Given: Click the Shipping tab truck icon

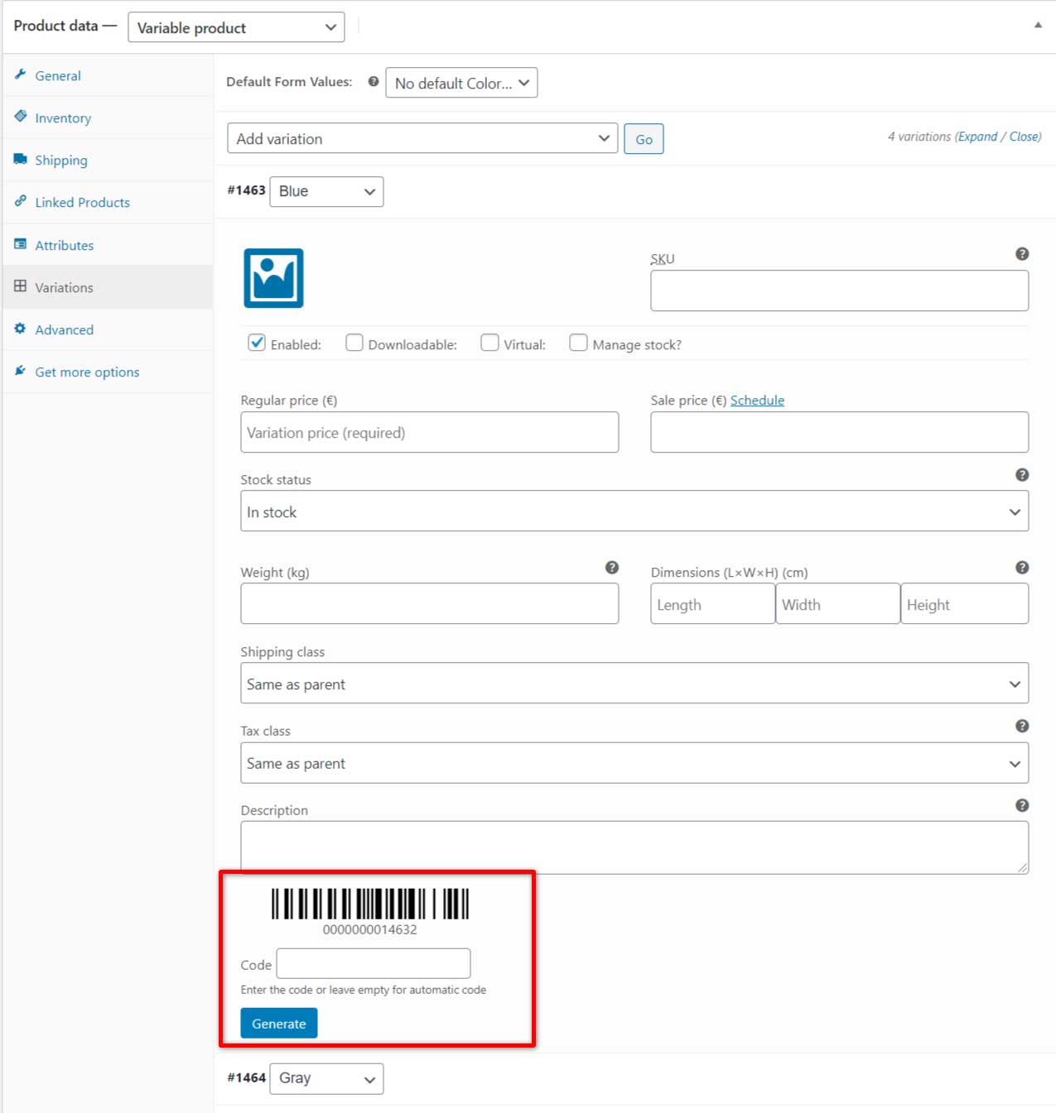Looking at the screenshot, I should click(x=21, y=159).
